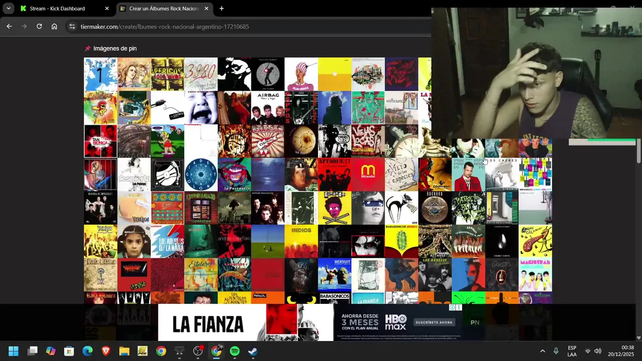
Task: Select the crying baby album cover
Action: pyautogui.click(x=201, y=108)
